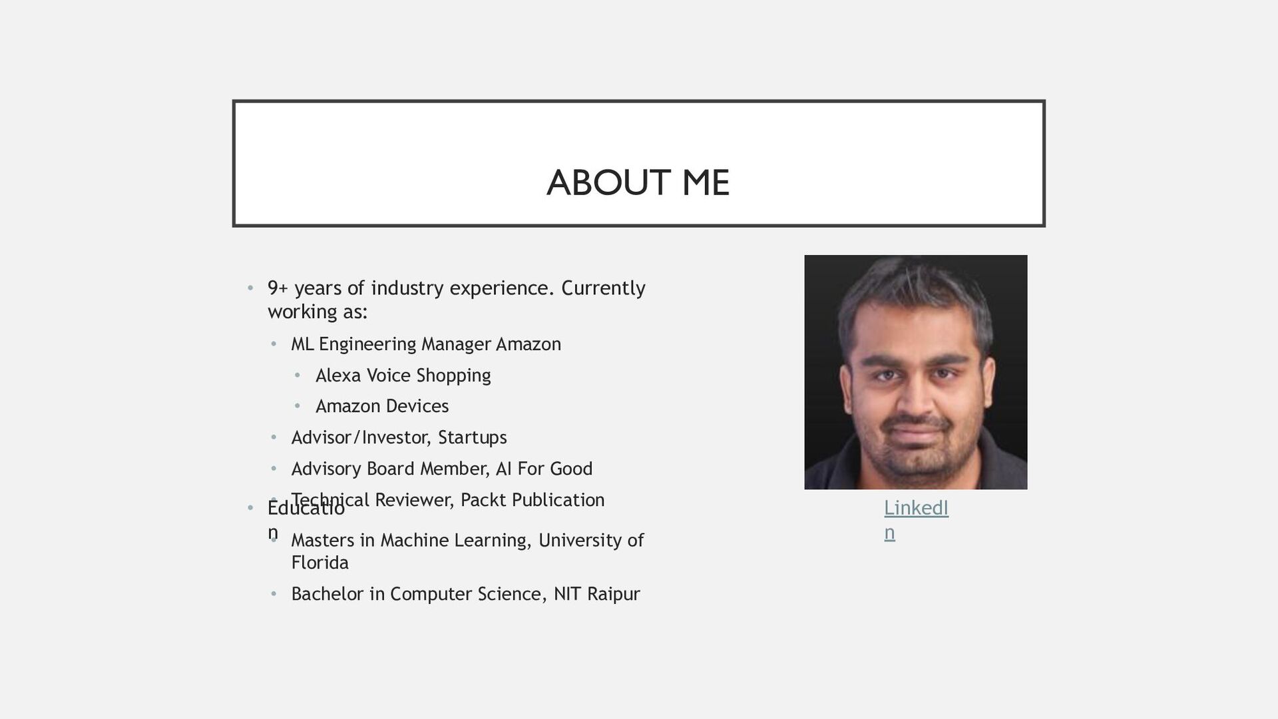This screenshot has width=1278, height=719.
Task: Click the 'Masters in Machine Learning' line
Action: pyautogui.click(x=467, y=540)
